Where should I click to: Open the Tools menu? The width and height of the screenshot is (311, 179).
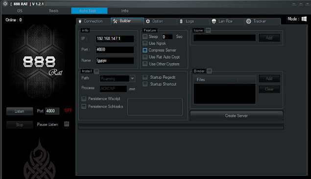point(53,11)
